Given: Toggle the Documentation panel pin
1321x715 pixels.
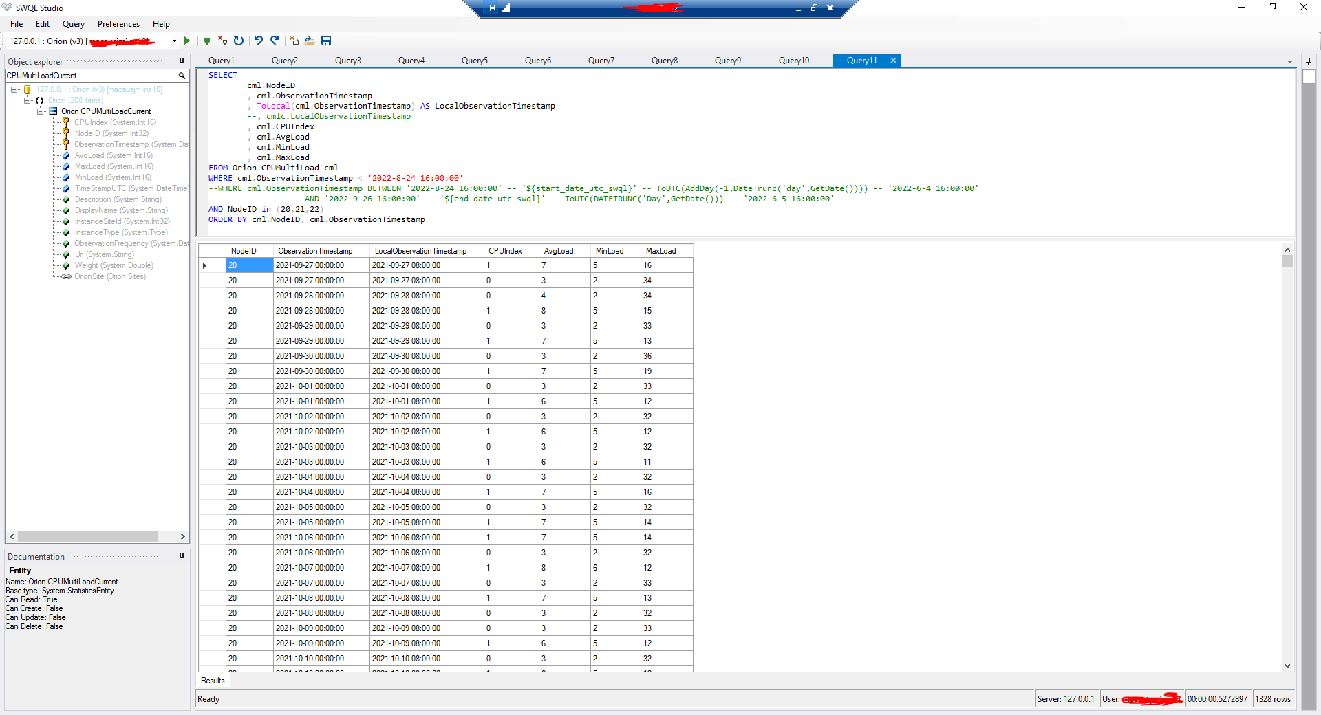Looking at the screenshot, I should tap(182, 556).
